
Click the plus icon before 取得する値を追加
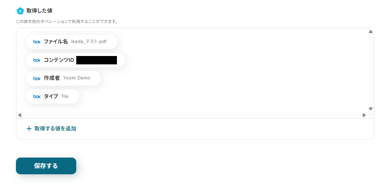click(x=29, y=129)
